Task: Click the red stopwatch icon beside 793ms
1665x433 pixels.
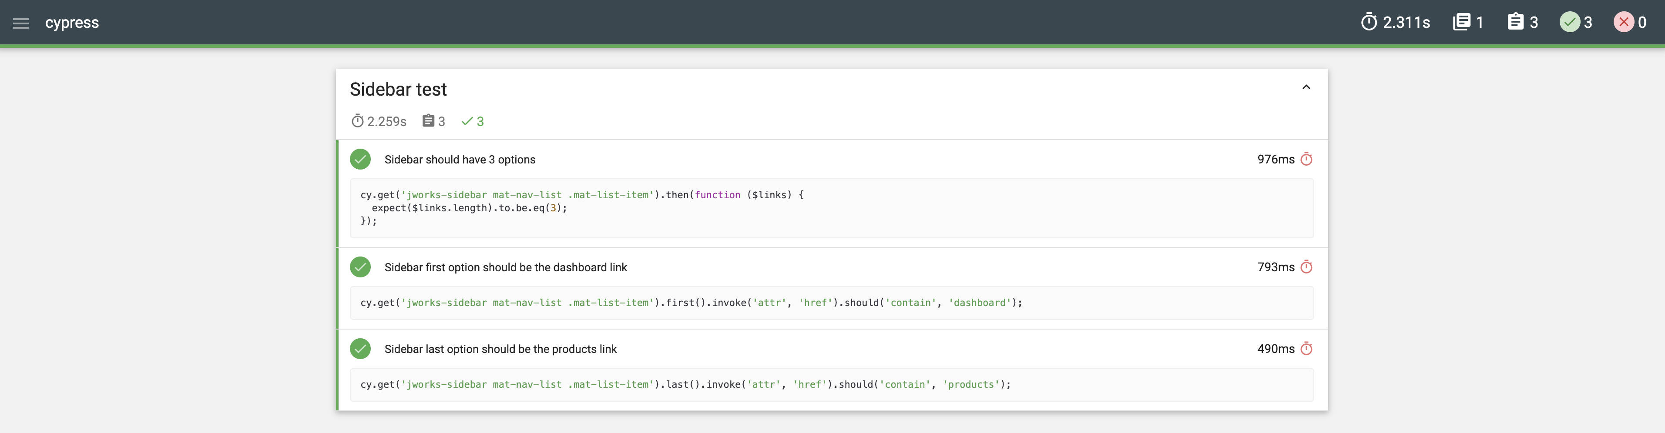Action: click(x=1306, y=267)
